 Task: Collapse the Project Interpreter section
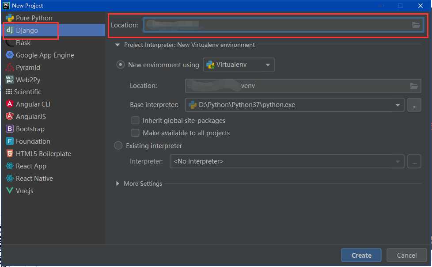(117, 45)
